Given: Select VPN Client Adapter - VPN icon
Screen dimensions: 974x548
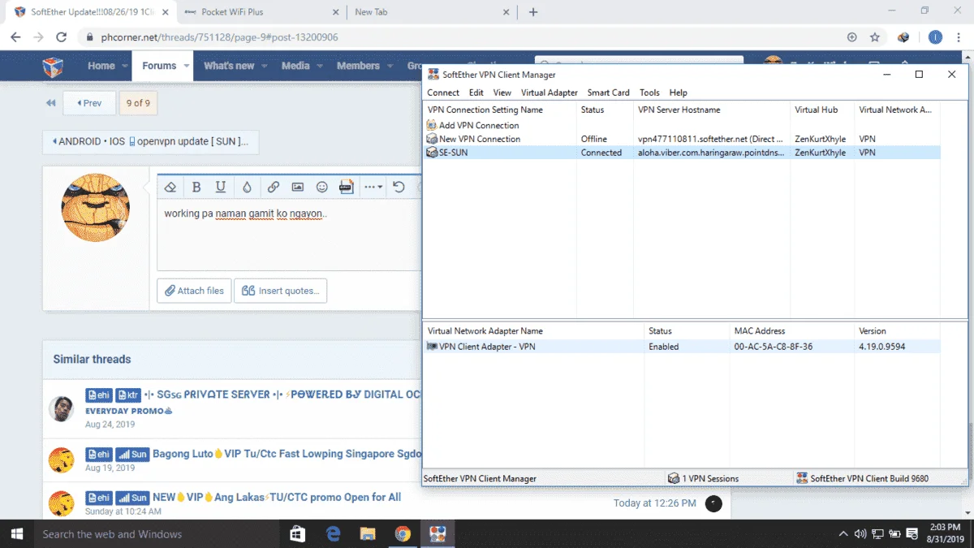Looking at the screenshot, I should (432, 347).
